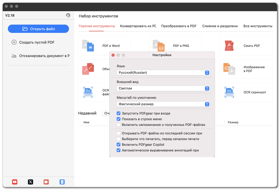This screenshot has width=280, height=190.
Task: Choose the Изображение в PDF tool
Action: click(246, 69)
